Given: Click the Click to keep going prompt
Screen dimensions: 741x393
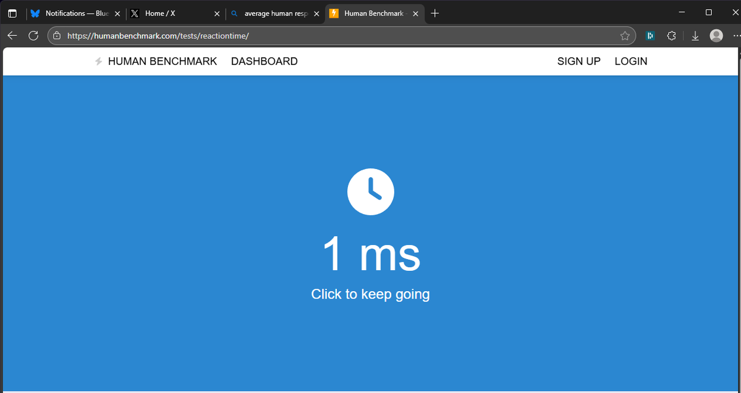Looking at the screenshot, I should (x=371, y=294).
